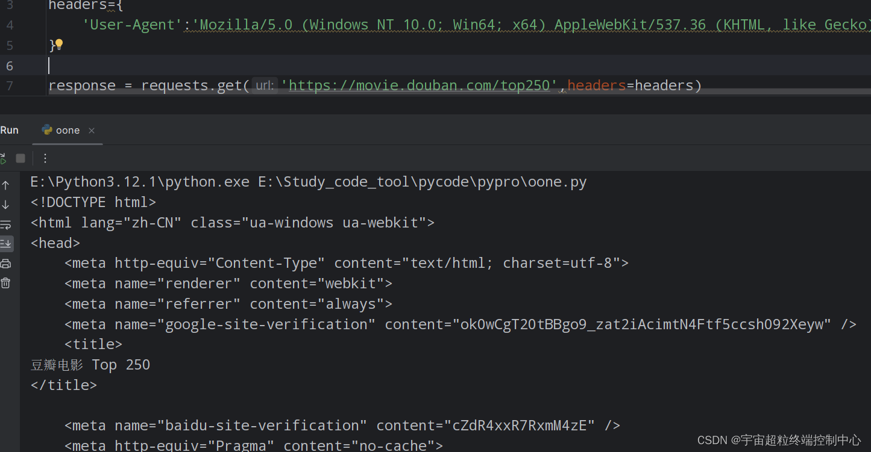Click the google-site-verification meta line

(x=461, y=324)
